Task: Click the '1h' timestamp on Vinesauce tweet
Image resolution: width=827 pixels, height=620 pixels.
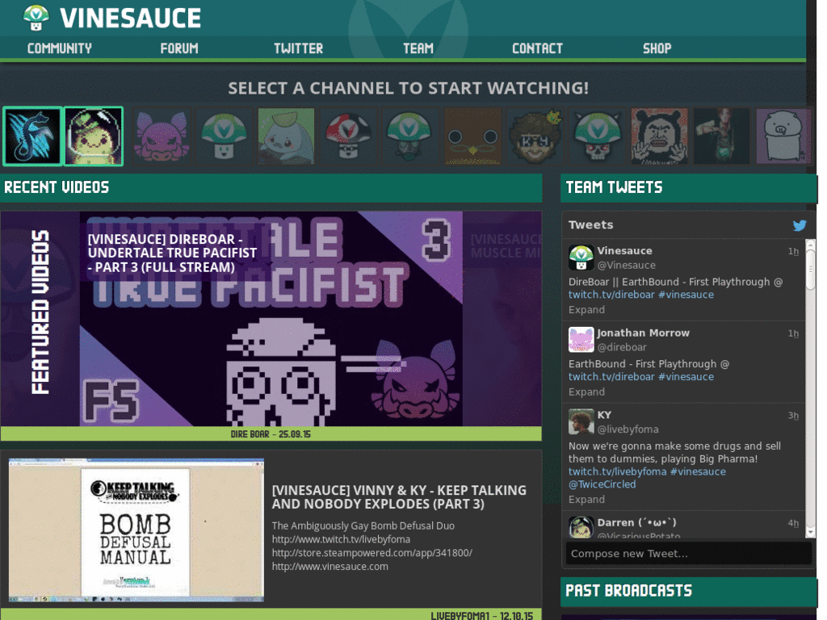Action: (793, 252)
